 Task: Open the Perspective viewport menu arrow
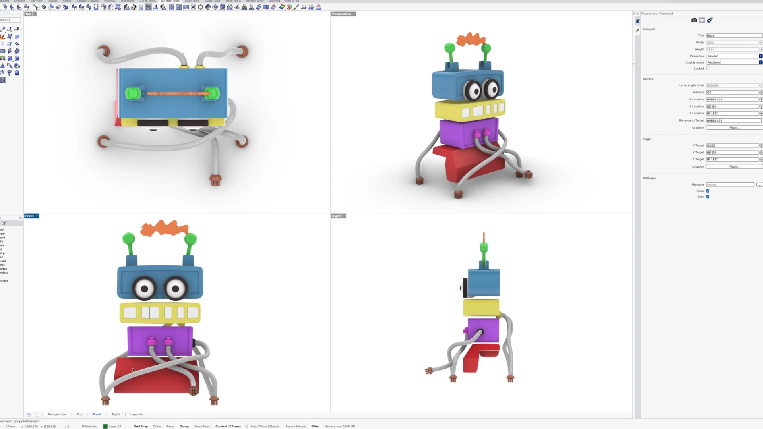pos(354,14)
